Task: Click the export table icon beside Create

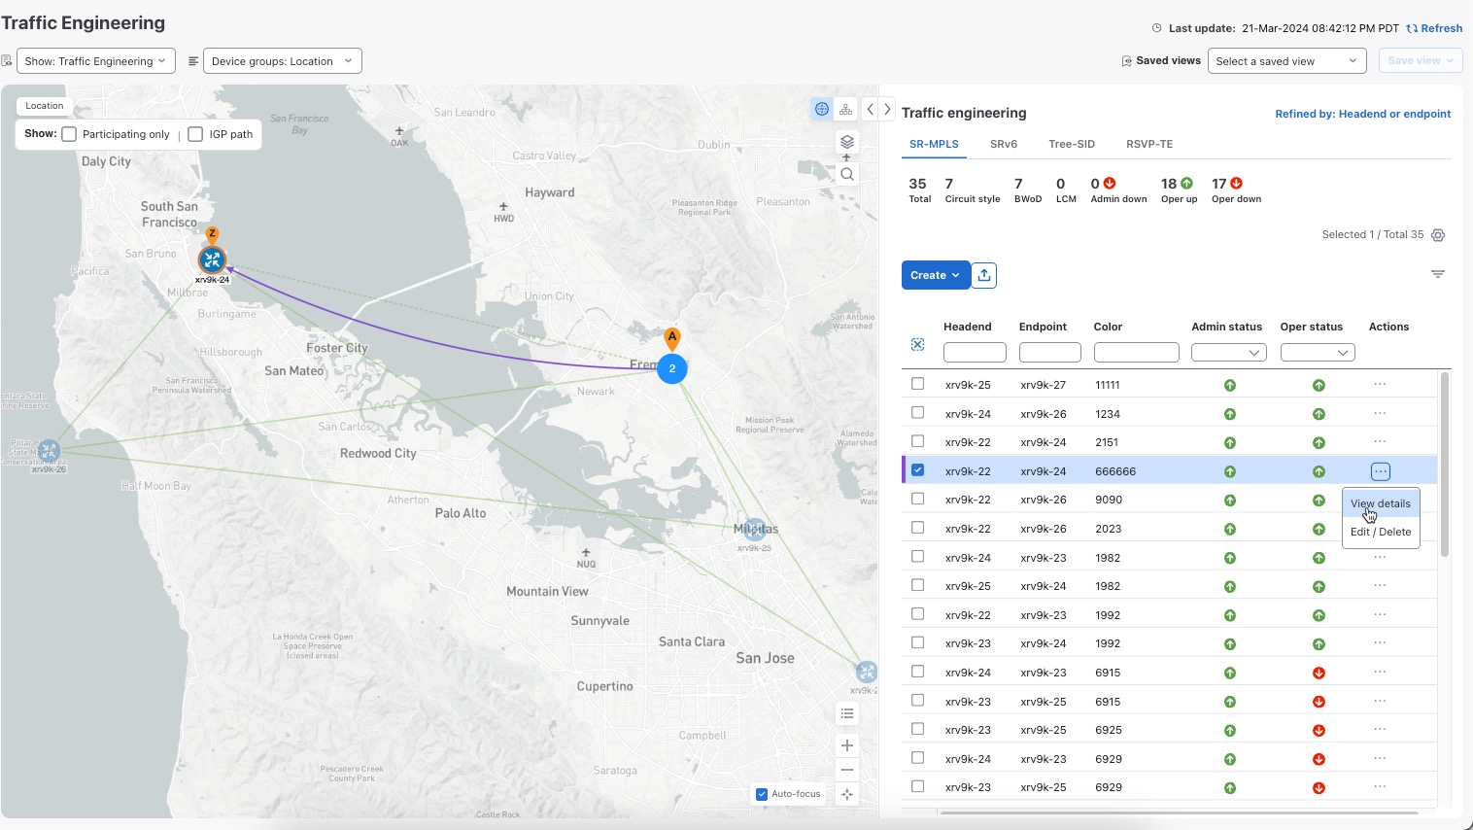Action: 984,275
